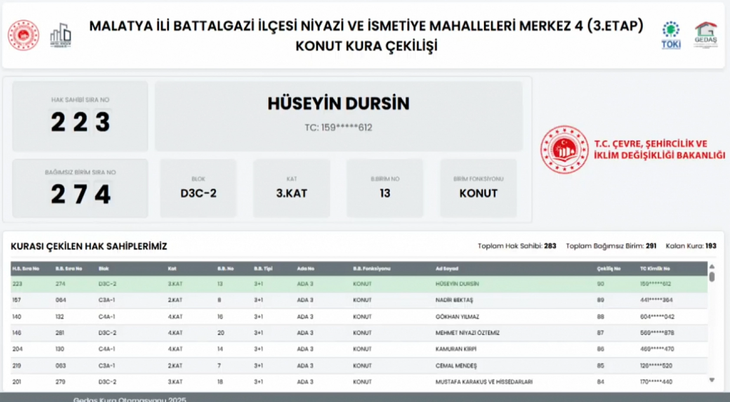This screenshot has height=402, width=730.
Task: Click the title KONUT KURA ÇEKİLİŞİ
Action: coord(366,45)
